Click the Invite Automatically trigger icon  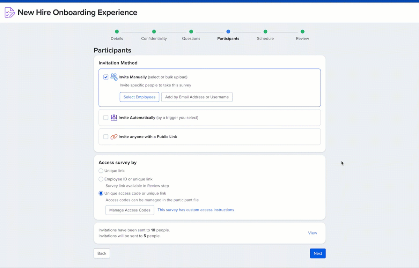coord(114,118)
